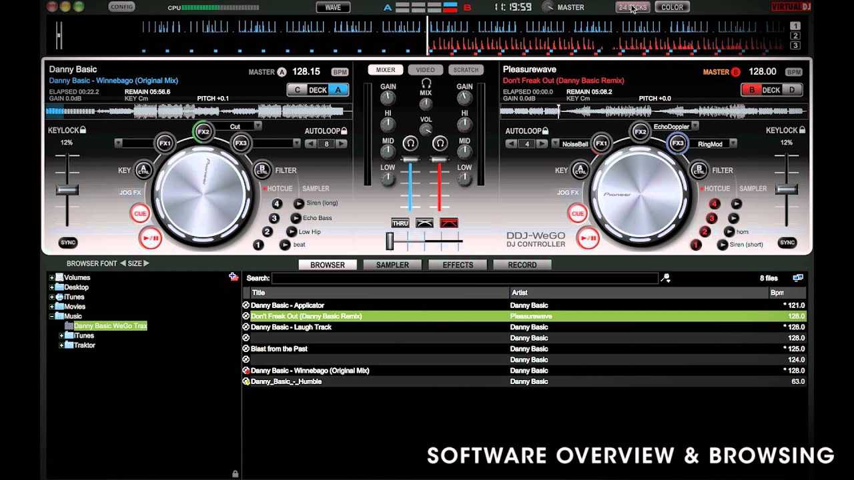Hit the right deck CUE button
854x480 pixels.
pyautogui.click(x=577, y=213)
